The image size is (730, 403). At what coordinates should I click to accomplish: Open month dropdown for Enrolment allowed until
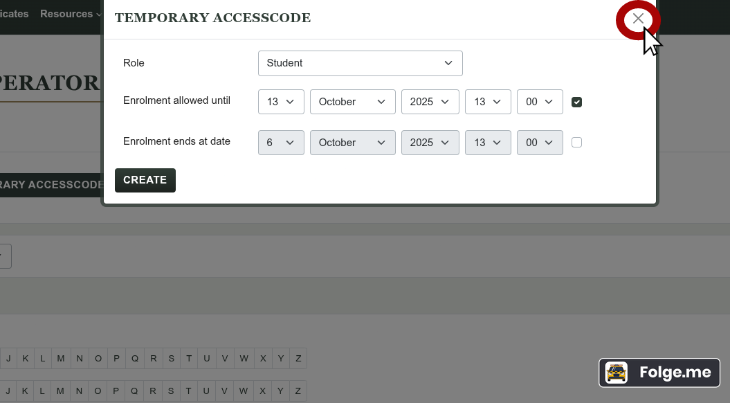352,102
